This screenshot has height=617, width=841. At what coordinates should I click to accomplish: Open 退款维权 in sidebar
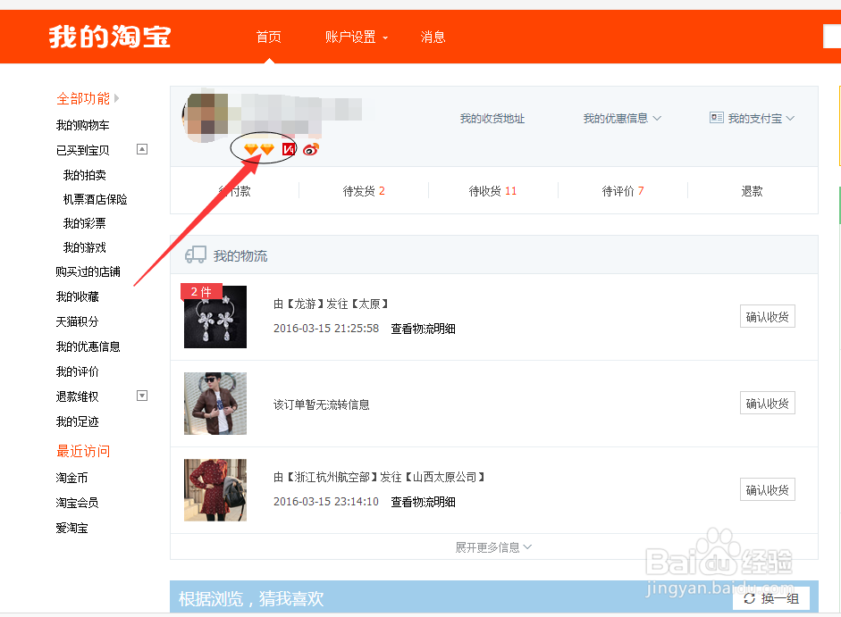pos(77,396)
